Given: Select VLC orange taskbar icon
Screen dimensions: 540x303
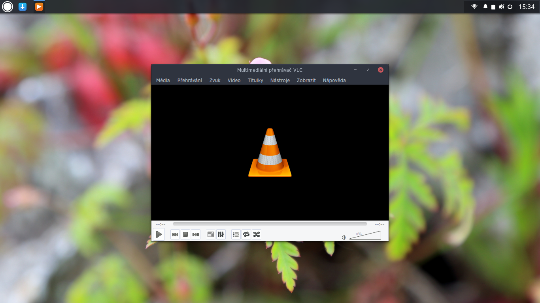Looking at the screenshot, I should (39, 6).
